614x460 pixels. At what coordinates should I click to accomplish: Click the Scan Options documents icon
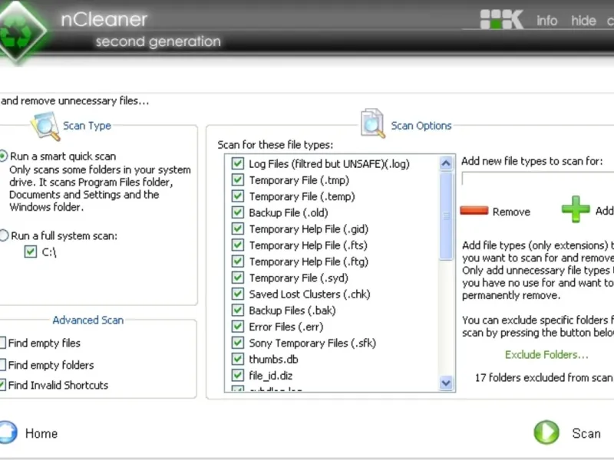click(373, 123)
